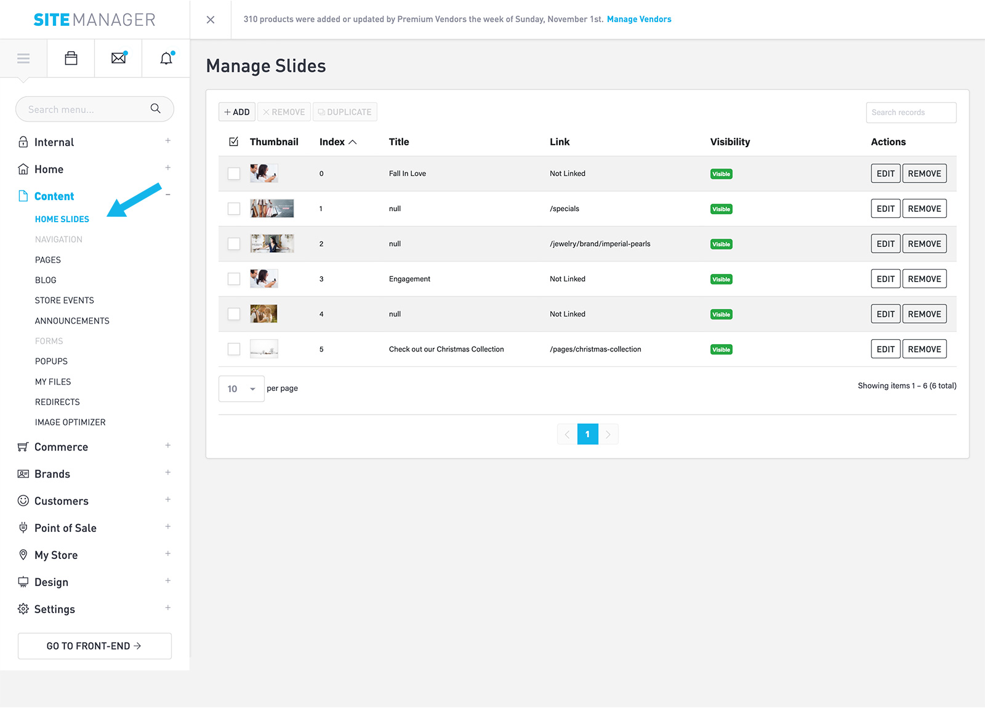Click the Add slide button
This screenshot has height=708, width=985.
[x=237, y=112]
